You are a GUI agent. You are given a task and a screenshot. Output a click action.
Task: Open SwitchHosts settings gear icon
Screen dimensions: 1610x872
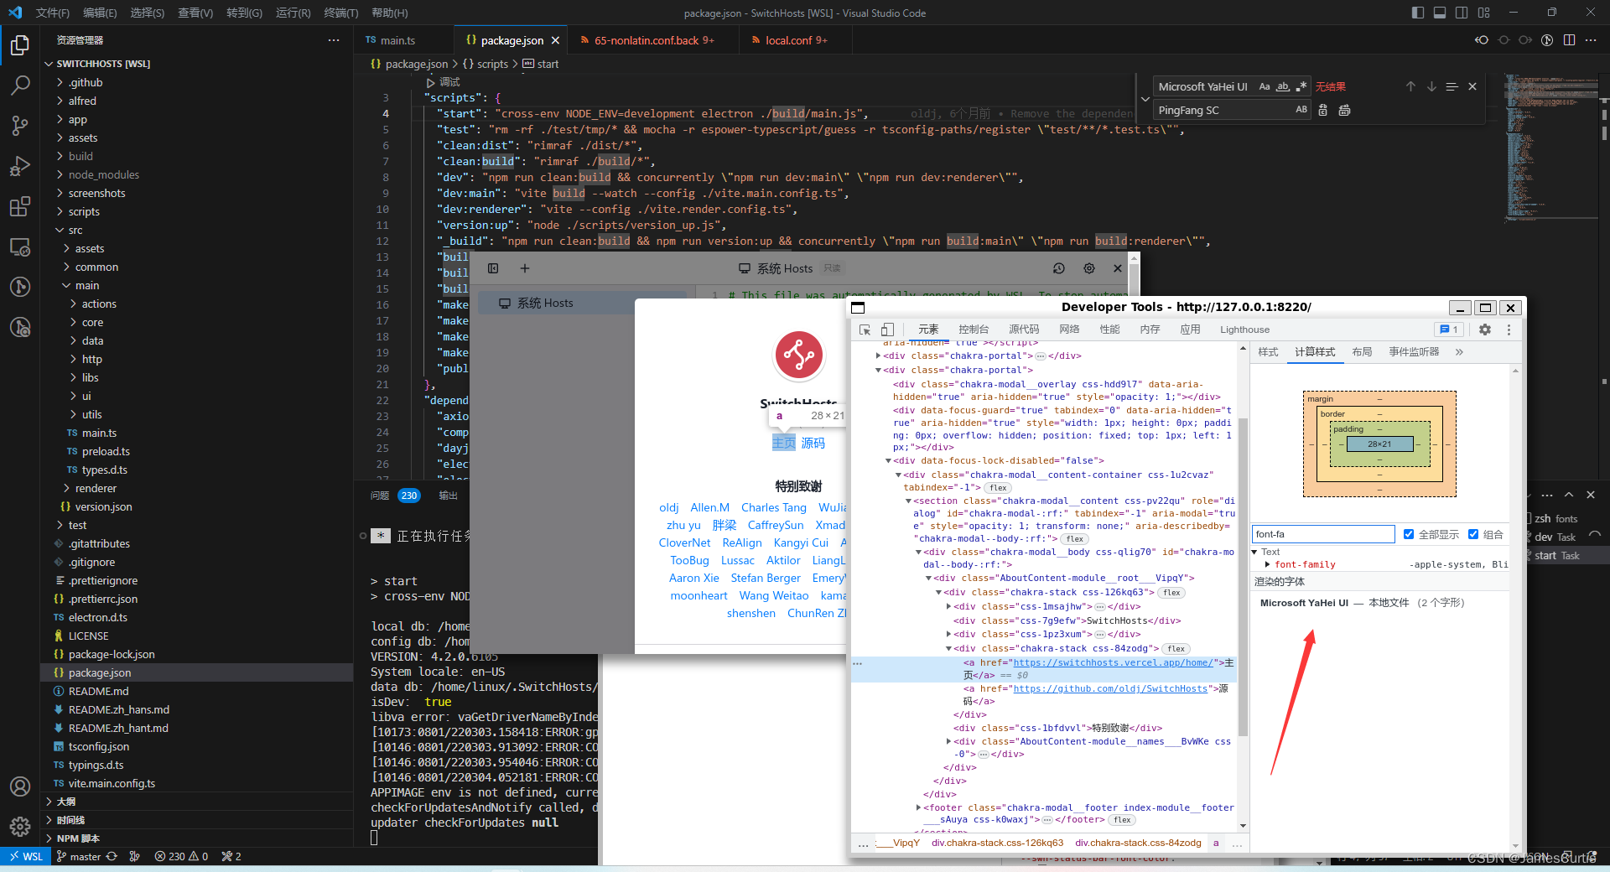pos(1089,268)
